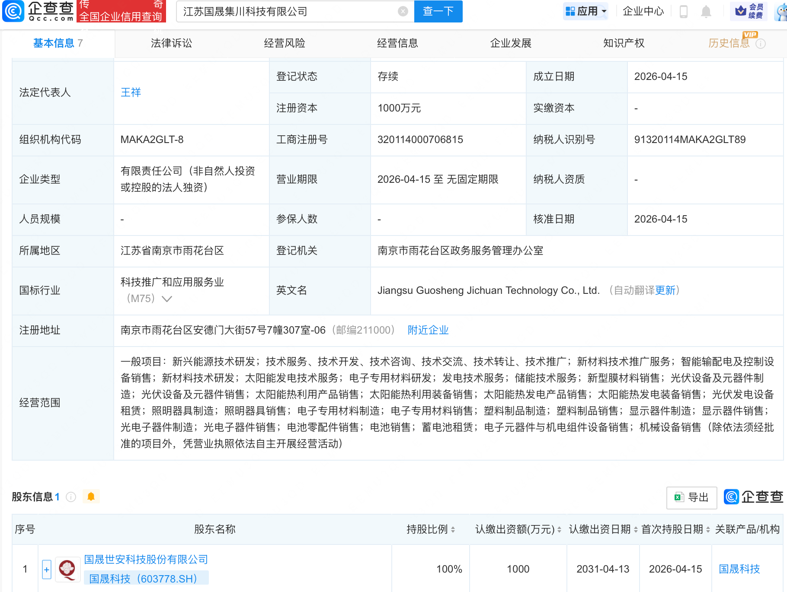Sort shareholders by 持股比例
This screenshot has width=787, height=592.
click(452, 529)
